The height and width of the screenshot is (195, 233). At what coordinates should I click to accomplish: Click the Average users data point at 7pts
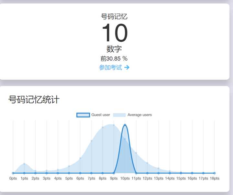(92, 141)
